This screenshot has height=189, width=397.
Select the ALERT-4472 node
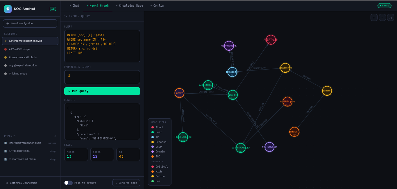pyautogui.click(x=287, y=102)
